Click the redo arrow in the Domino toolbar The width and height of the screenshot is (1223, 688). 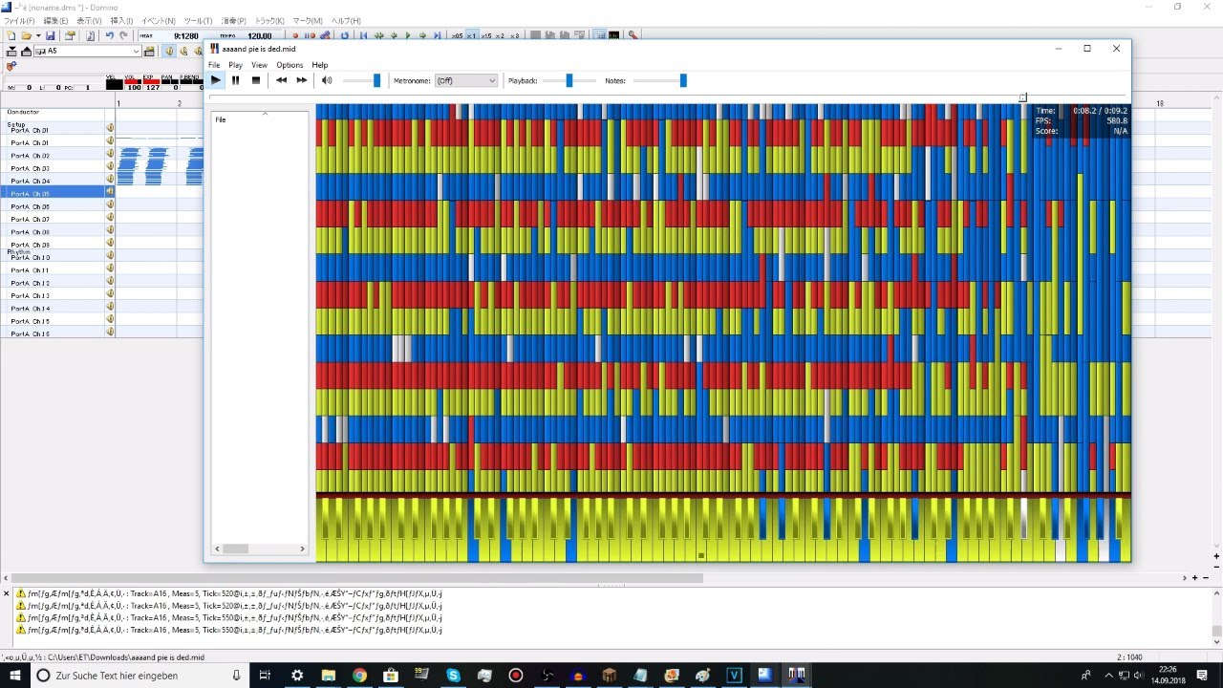(123, 35)
